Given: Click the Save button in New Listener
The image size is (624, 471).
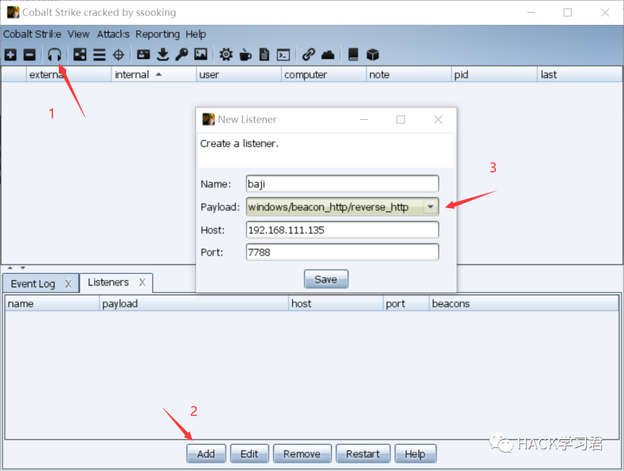Looking at the screenshot, I should coord(326,279).
